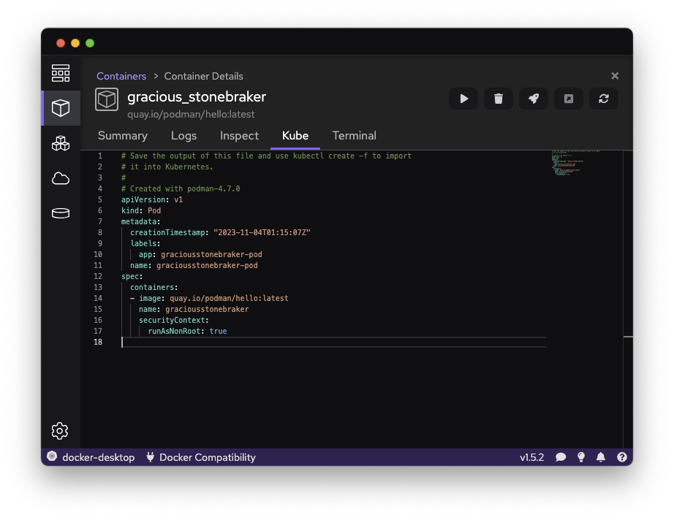This screenshot has width=674, height=520.
Task: Click macOS yellow minimize window button
Action: 75,43
